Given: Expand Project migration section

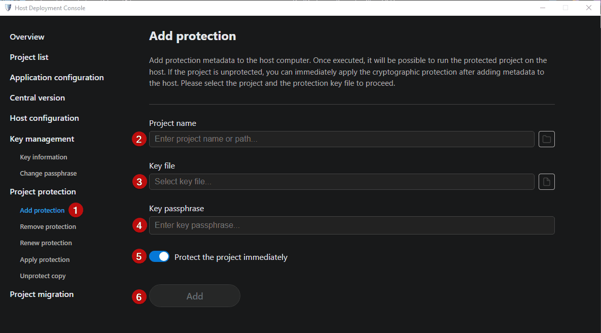Looking at the screenshot, I should (42, 294).
